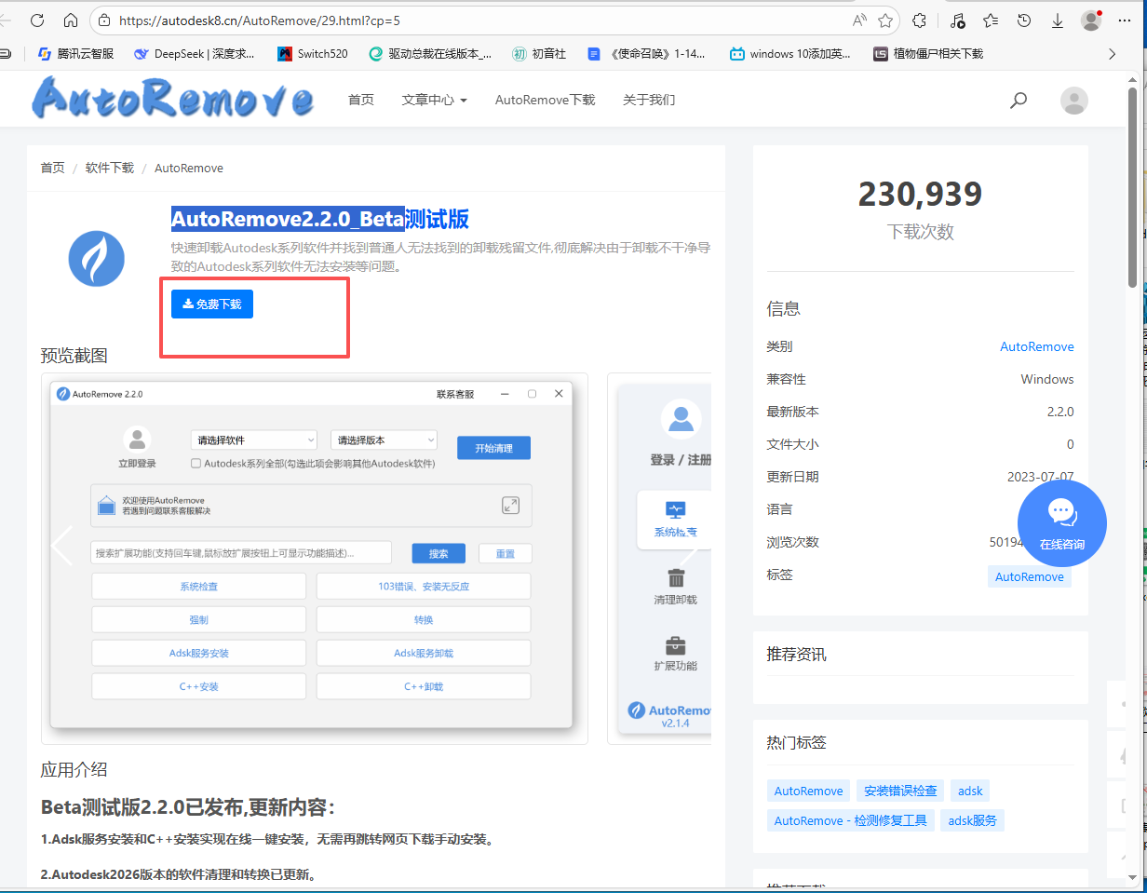Show previous preview image with left arrow

(x=62, y=546)
